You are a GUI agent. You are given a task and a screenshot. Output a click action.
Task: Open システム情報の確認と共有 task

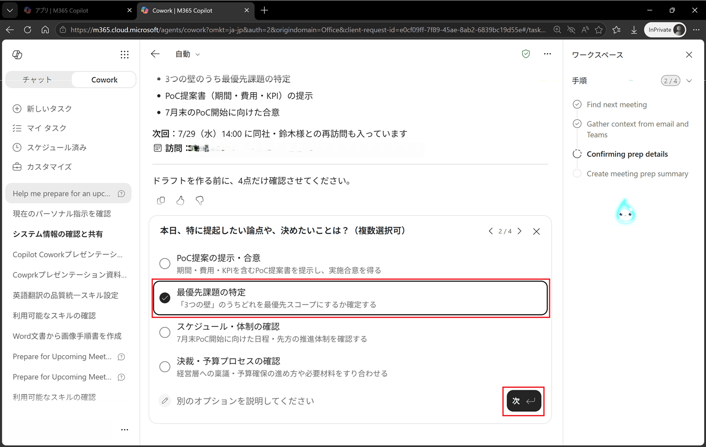tap(58, 234)
